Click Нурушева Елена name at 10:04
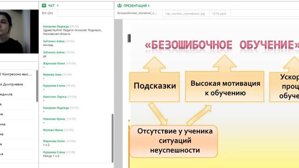This screenshot has width=299, height=168. tap(54, 86)
